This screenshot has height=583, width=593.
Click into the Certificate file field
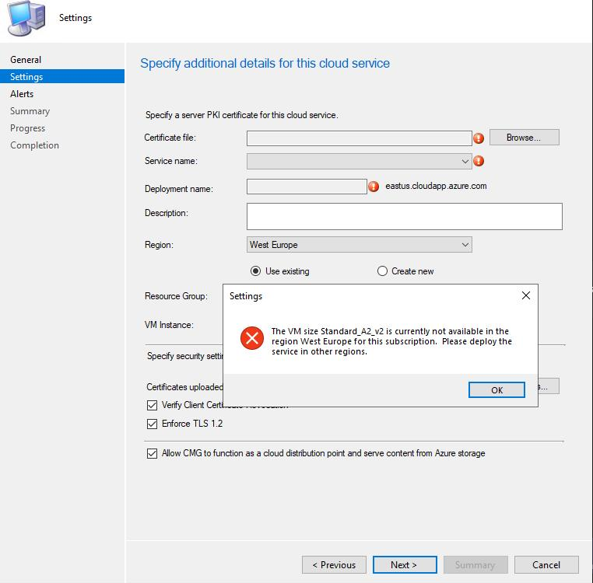click(x=359, y=138)
